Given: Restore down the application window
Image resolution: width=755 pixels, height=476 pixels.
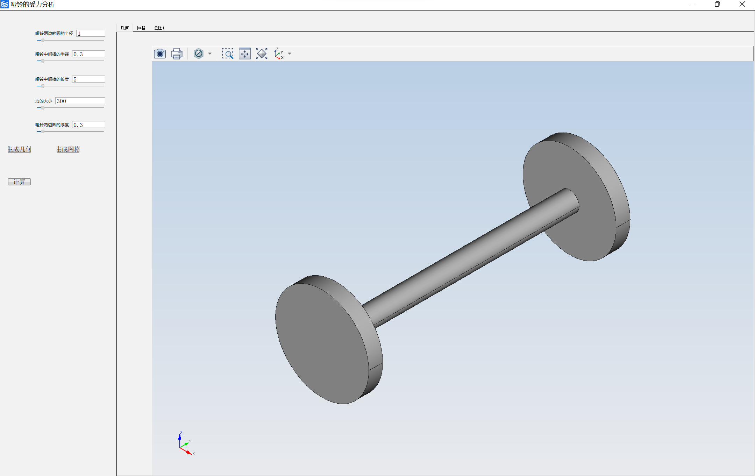Looking at the screenshot, I should coord(717,4).
